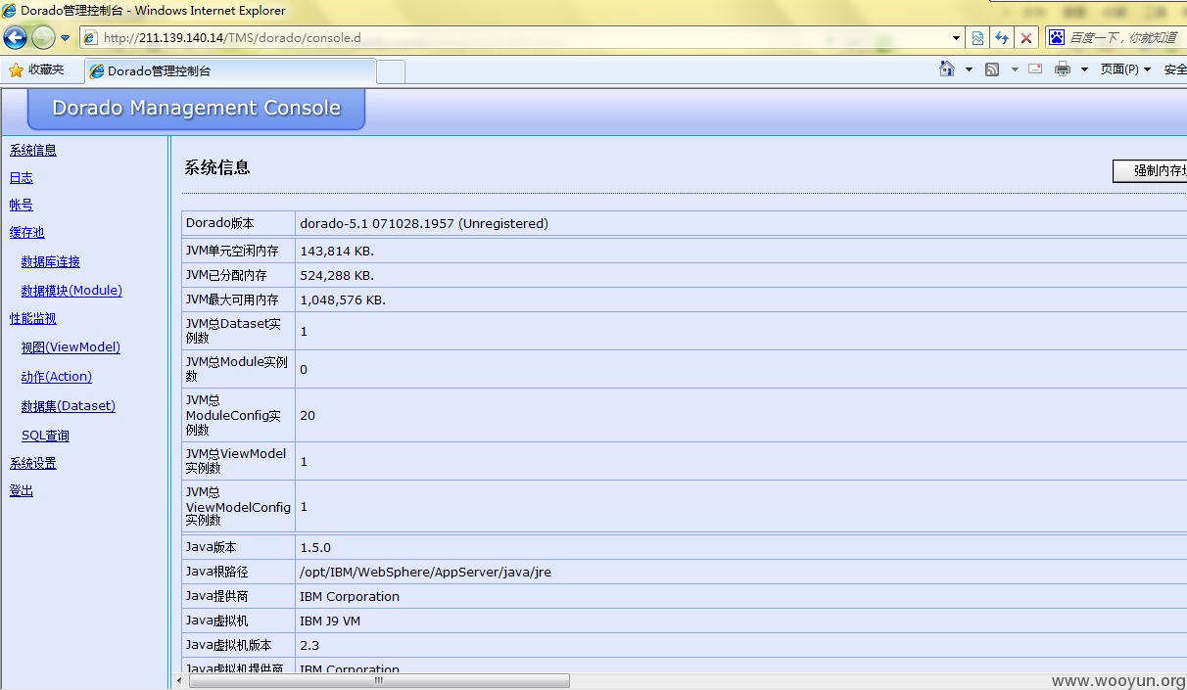Go back with the browser Back arrow
1187x690 pixels.
(x=15, y=38)
